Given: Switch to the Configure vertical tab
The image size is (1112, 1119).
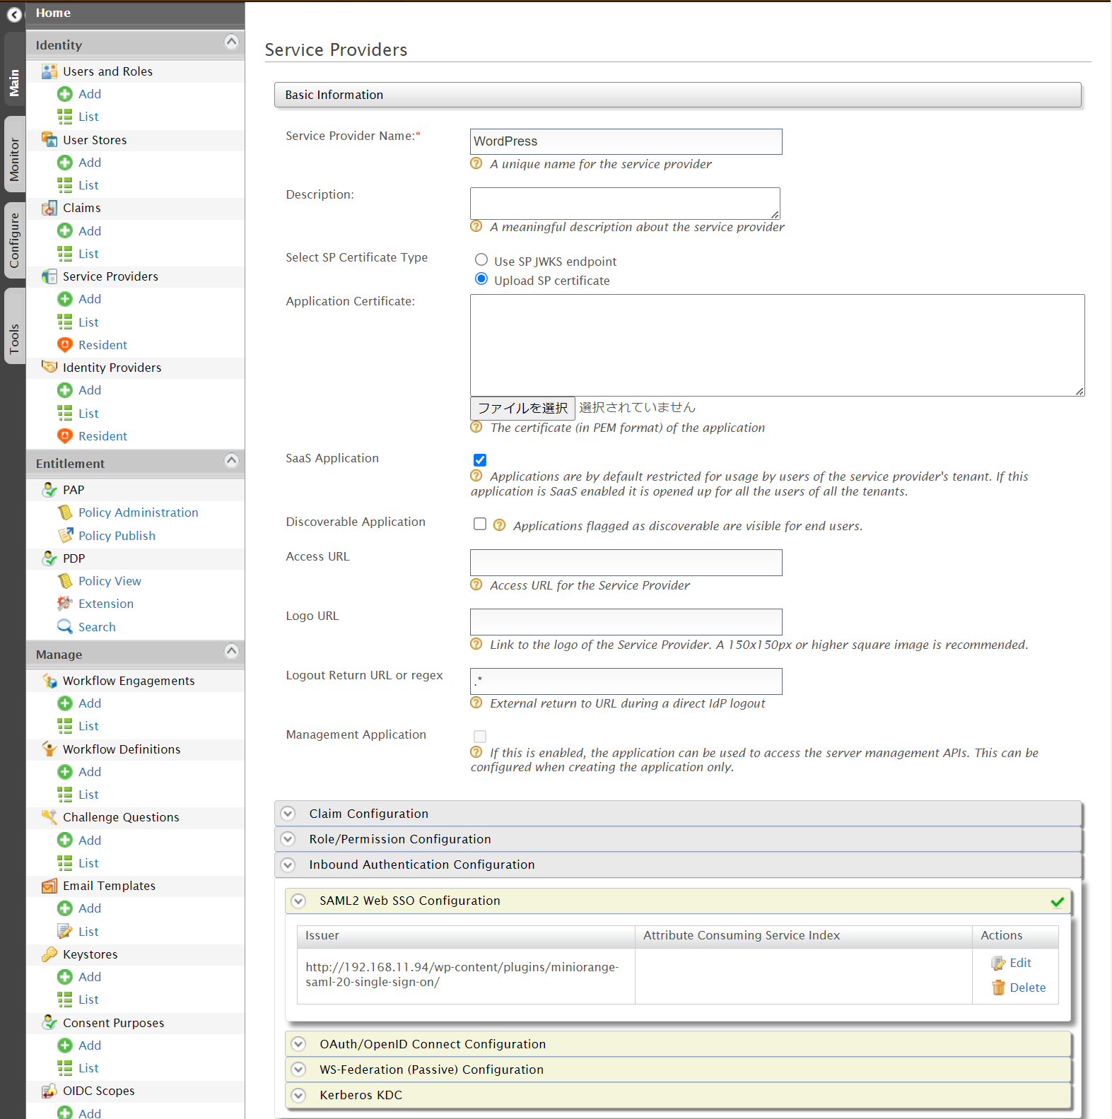Looking at the screenshot, I should coord(14,240).
